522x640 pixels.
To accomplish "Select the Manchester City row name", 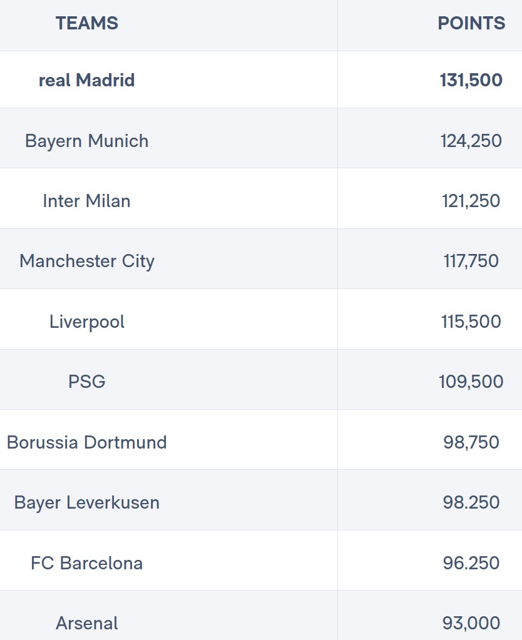I will (87, 261).
